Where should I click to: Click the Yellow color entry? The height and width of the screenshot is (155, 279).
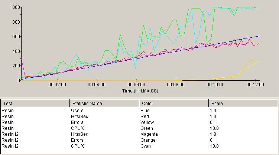(147, 122)
